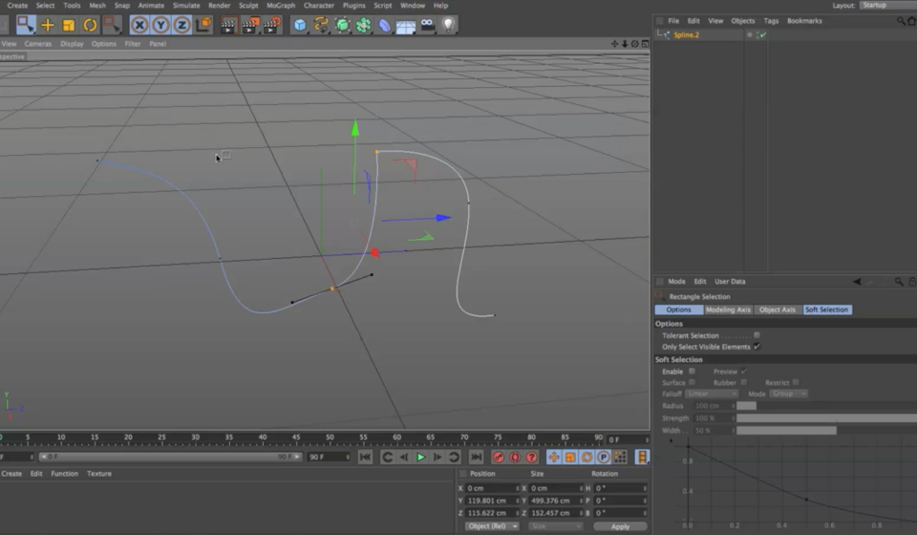Click the Apply button in coordinates
Viewport: 917px width, 535px height.
(620, 526)
